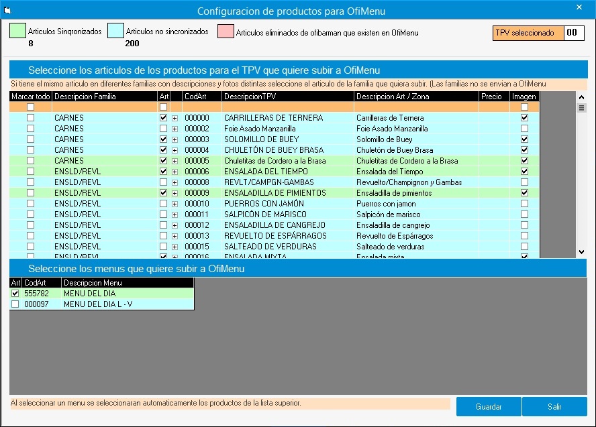Viewport: 596px width, 427px height.
Task: Toggle the Art column header checkbox
Action: point(164,107)
